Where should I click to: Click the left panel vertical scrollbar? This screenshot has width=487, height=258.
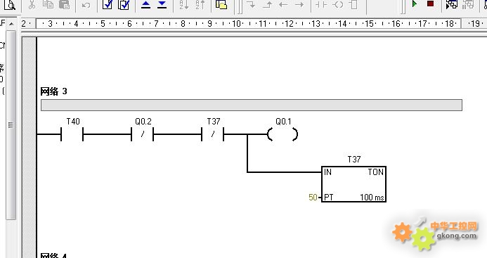point(11,124)
